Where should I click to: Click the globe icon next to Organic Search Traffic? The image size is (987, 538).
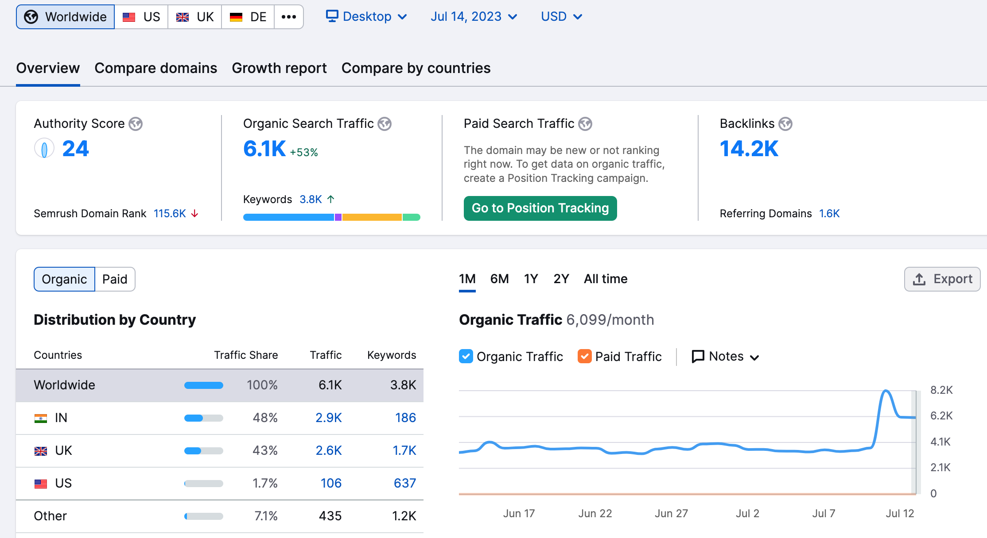(385, 124)
